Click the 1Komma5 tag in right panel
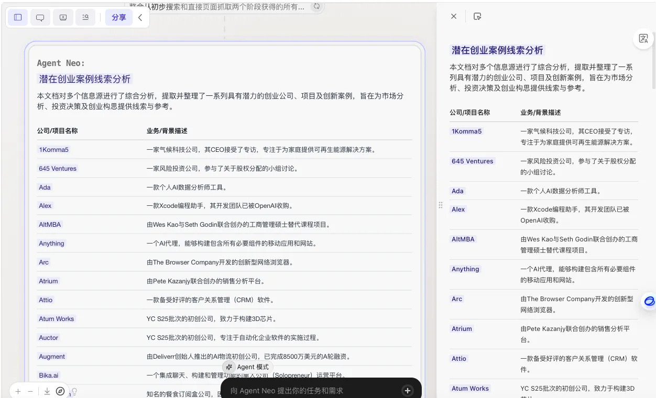The image size is (656, 398). pos(466,131)
